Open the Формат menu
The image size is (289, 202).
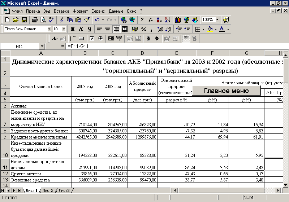(80, 11)
